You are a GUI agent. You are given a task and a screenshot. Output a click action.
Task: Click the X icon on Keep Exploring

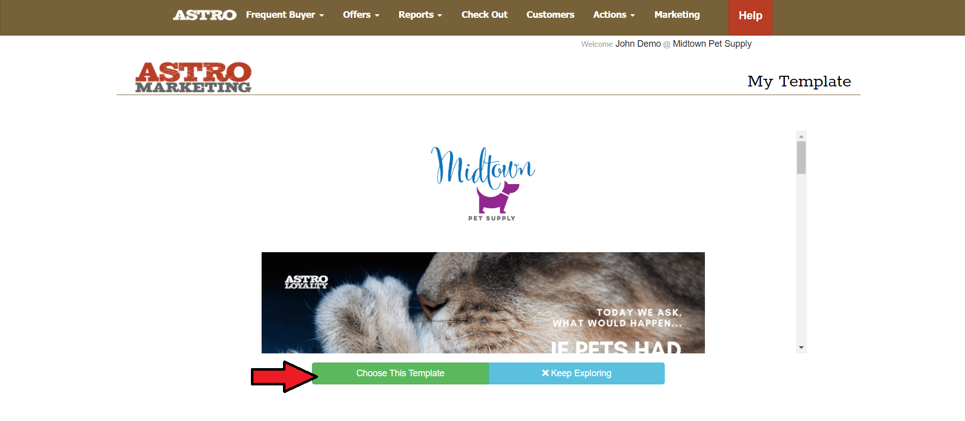(545, 373)
